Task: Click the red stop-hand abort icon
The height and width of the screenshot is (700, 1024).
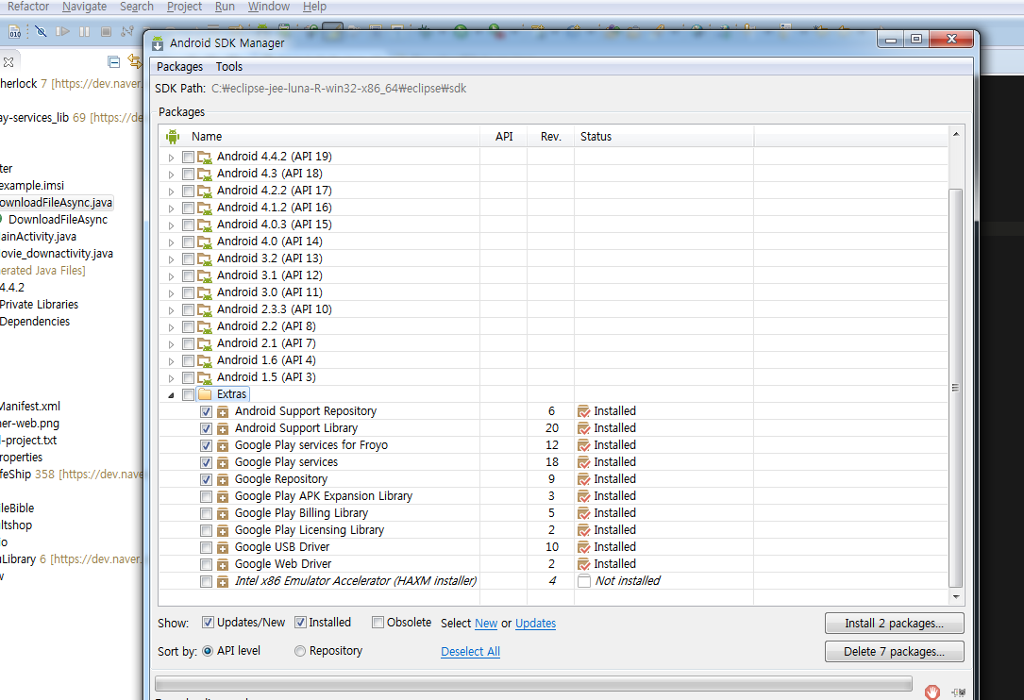Action: pyautogui.click(x=932, y=692)
